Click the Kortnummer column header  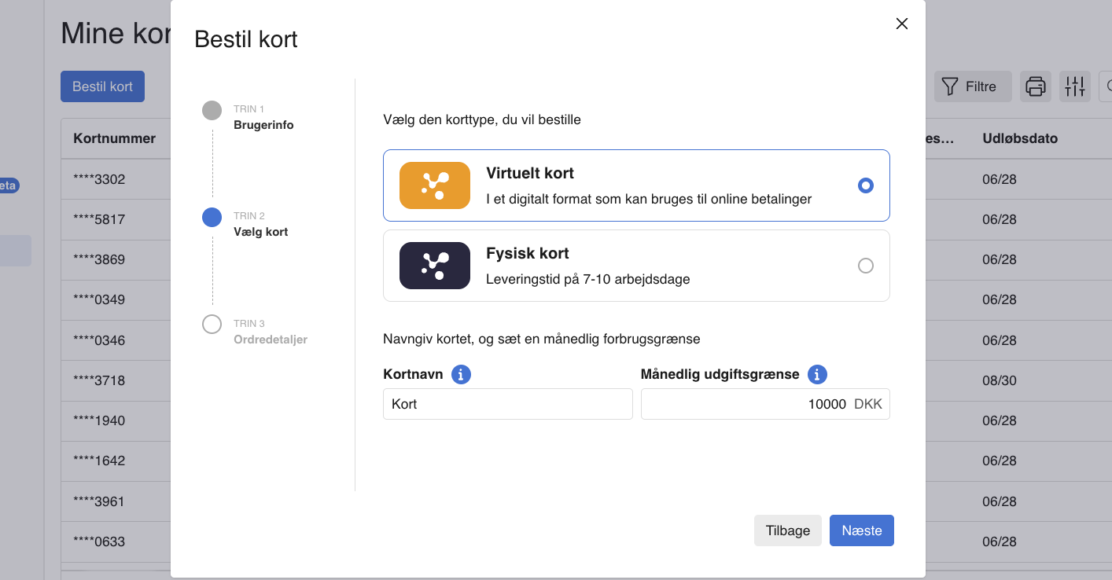(x=114, y=138)
